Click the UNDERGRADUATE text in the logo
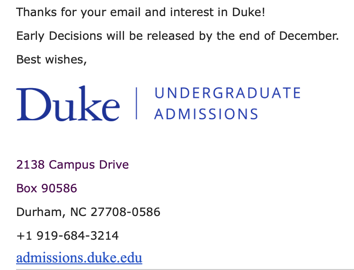The height and width of the screenshot is (270, 354). pos(228,93)
